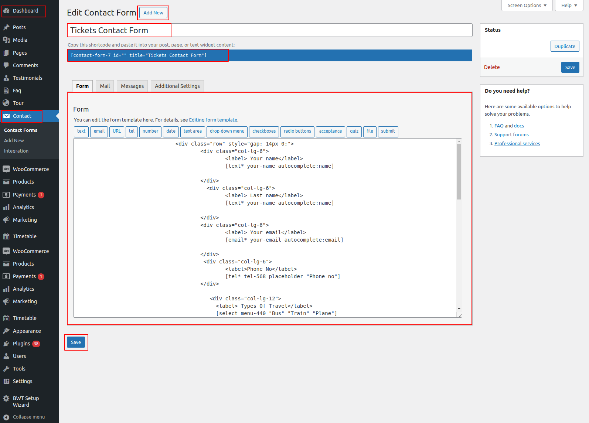Expand the Screen Options dropdown
The width and height of the screenshot is (589, 423).
click(527, 6)
